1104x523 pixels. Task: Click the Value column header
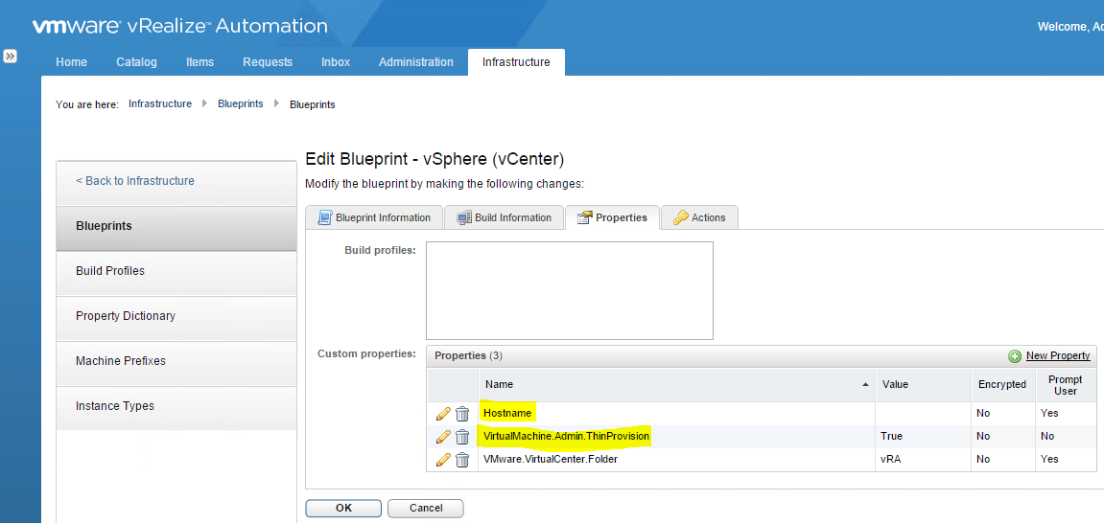pyautogui.click(x=923, y=385)
